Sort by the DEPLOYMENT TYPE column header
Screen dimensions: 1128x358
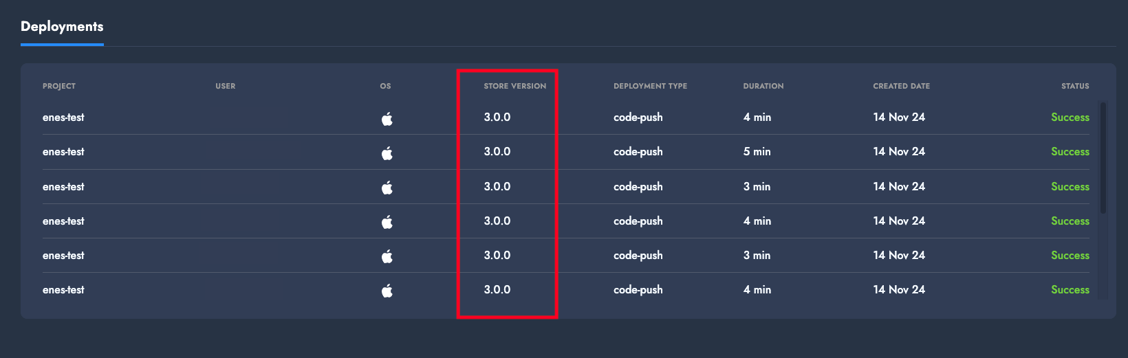tap(650, 87)
